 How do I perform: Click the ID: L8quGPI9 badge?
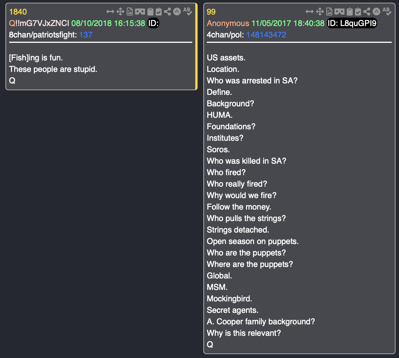[x=352, y=23]
